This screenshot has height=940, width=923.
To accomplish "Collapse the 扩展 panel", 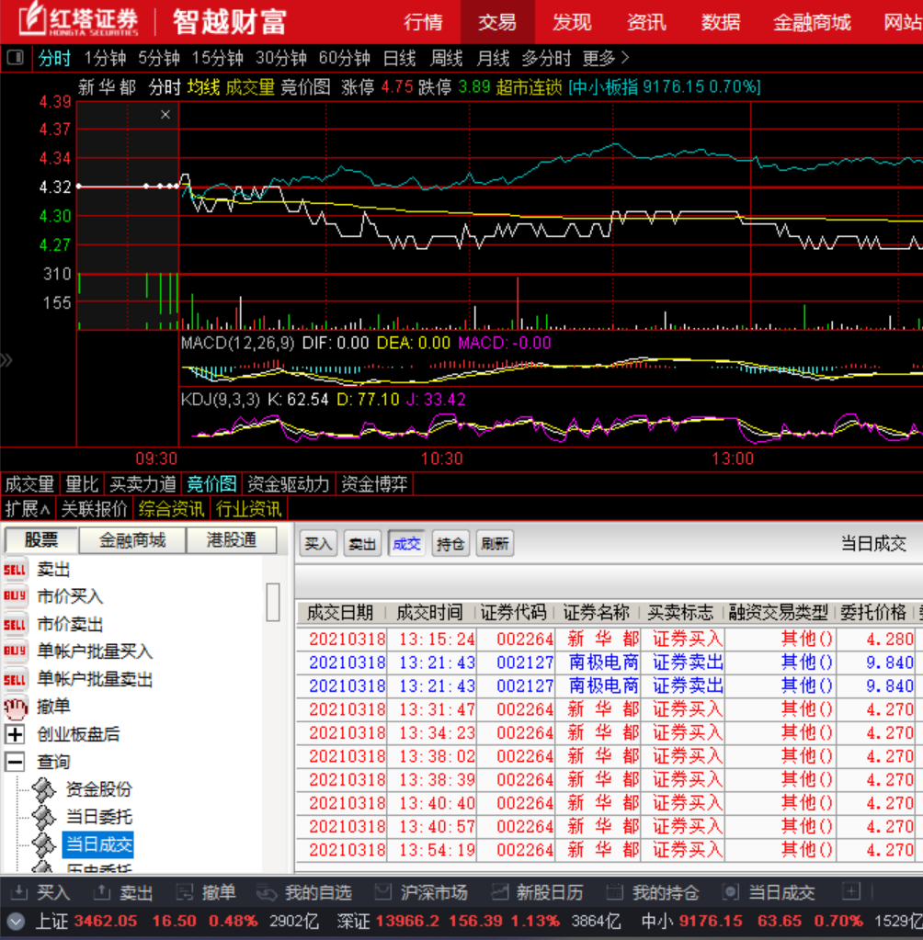I will click(27, 509).
